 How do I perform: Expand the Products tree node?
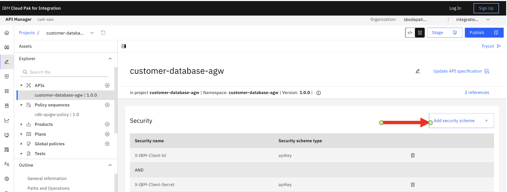[21, 124]
